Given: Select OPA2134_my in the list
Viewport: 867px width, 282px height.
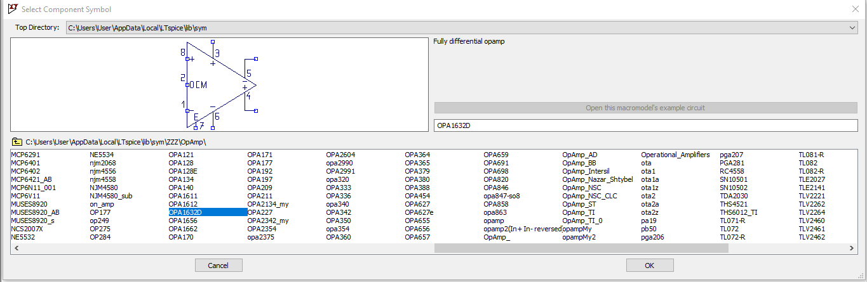Looking at the screenshot, I should point(267,204).
